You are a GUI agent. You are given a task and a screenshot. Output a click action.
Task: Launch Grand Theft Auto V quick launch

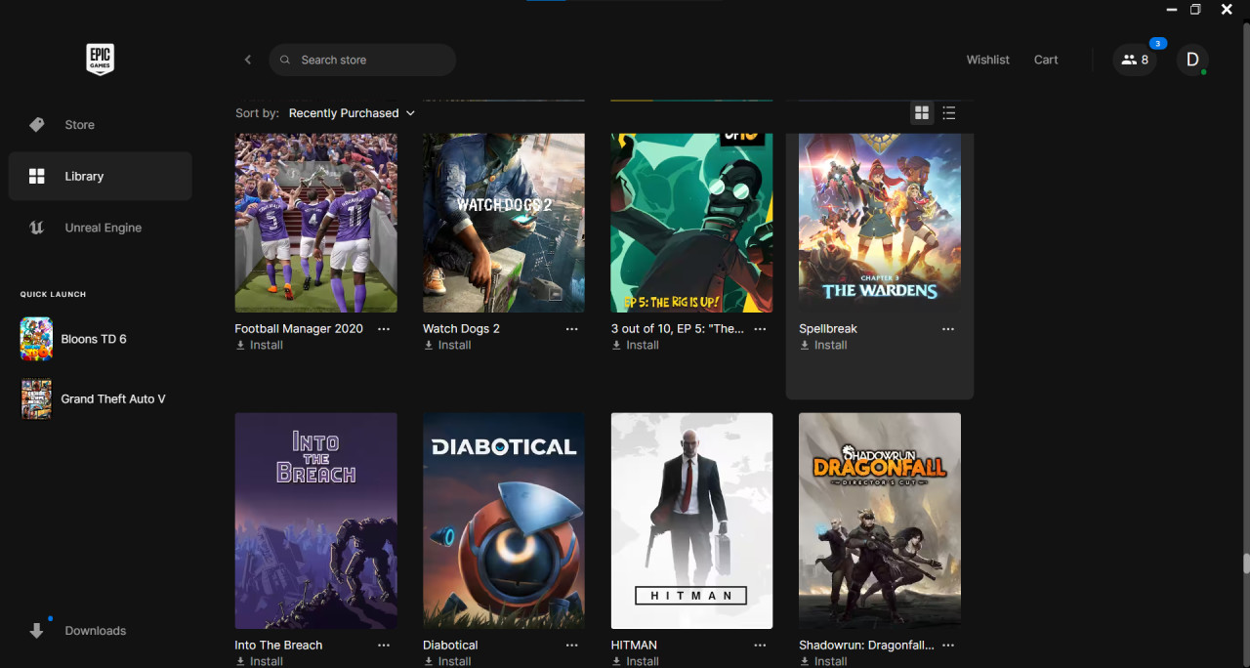112,398
